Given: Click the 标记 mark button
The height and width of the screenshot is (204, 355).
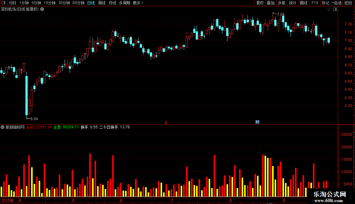Looking at the screenshot, I should (x=325, y=3).
